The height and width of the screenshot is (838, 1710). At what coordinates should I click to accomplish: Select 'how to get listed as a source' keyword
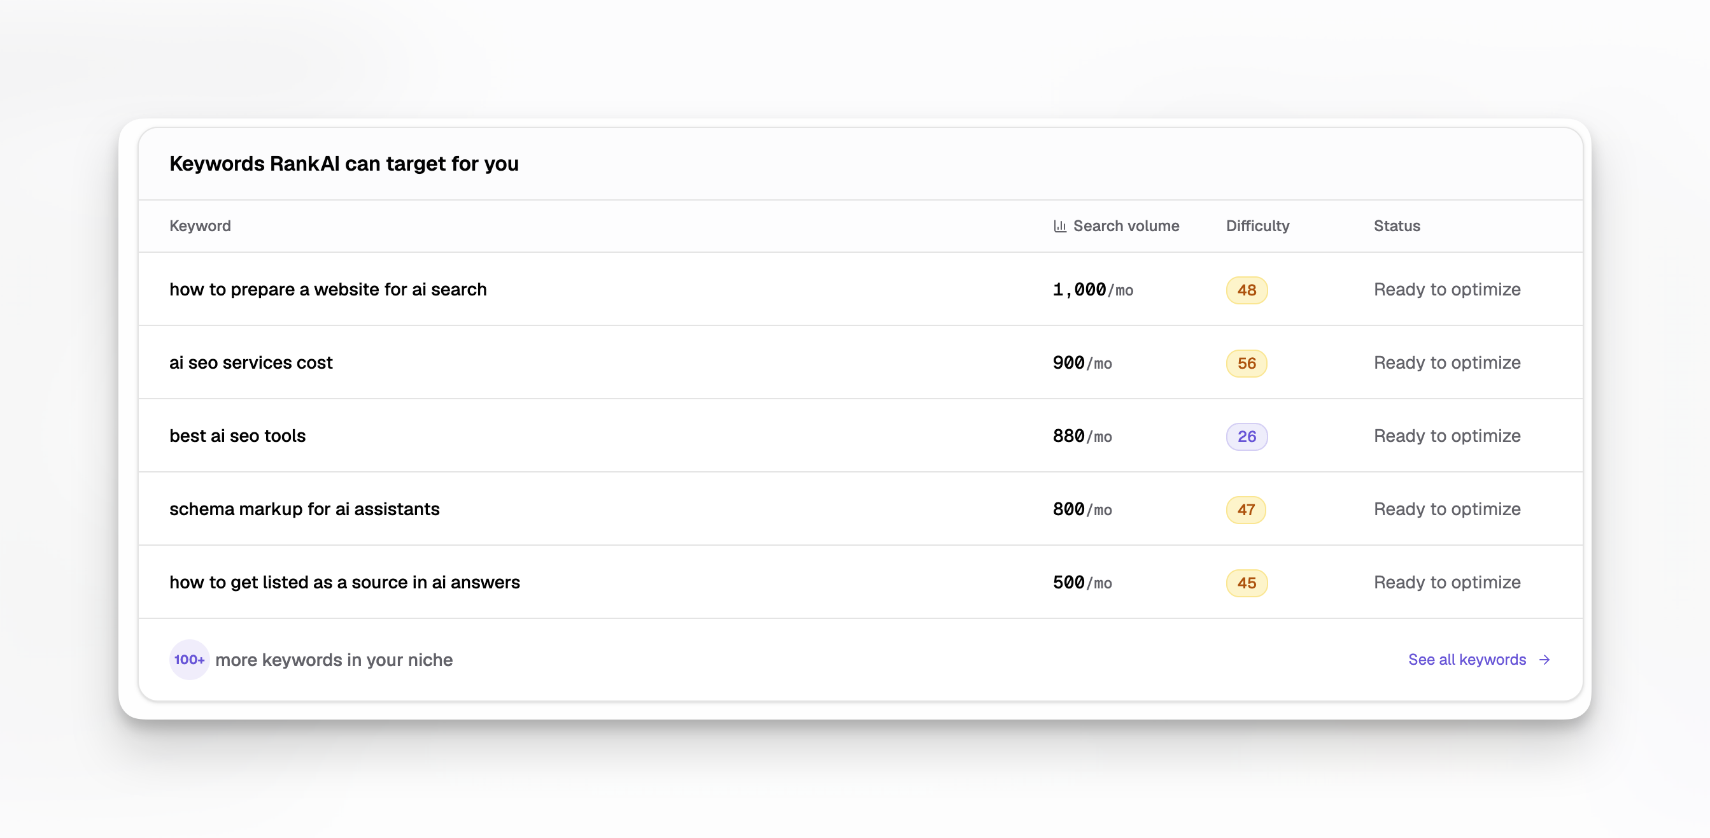tap(344, 583)
